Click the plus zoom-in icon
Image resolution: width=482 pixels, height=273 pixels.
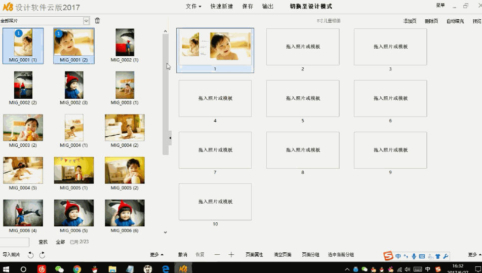click(x=231, y=255)
